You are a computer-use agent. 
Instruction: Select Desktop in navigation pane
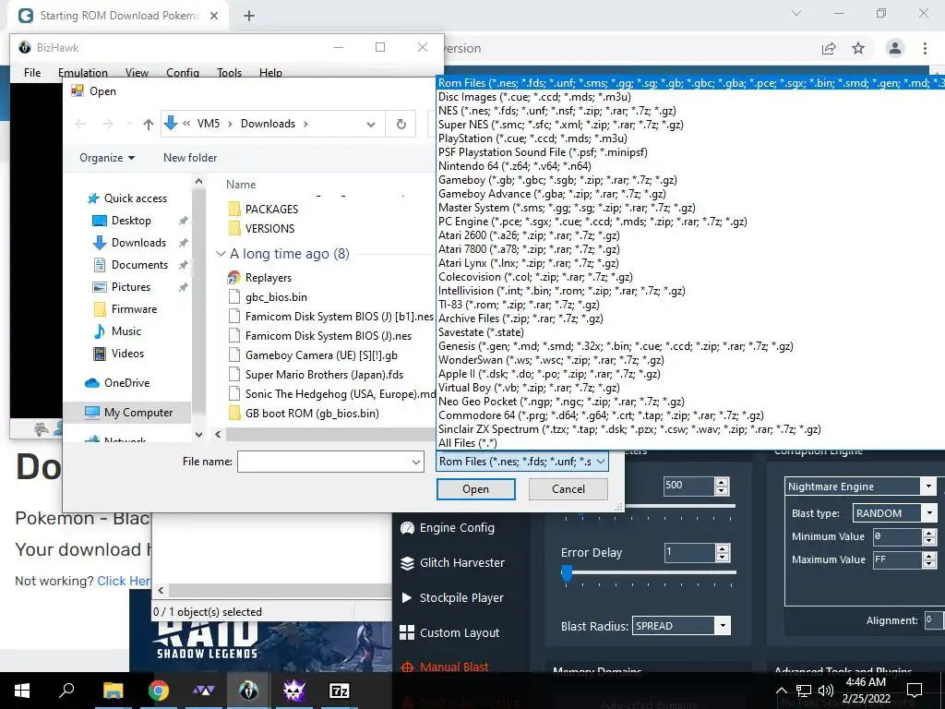pos(131,221)
